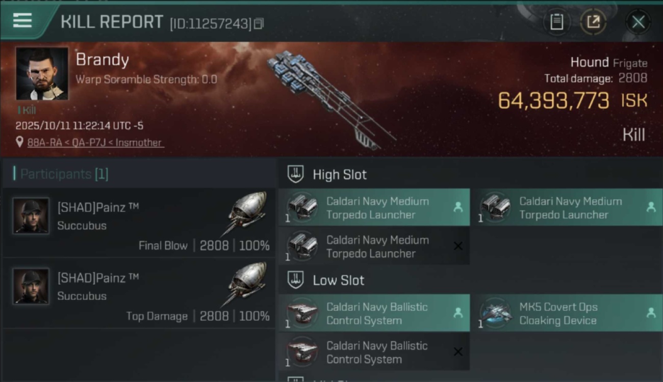View Brandy's character portrait

click(42, 74)
